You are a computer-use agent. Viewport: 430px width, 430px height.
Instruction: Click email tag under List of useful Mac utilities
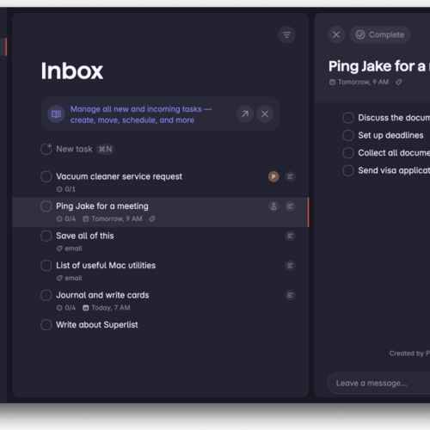point(70,278)
